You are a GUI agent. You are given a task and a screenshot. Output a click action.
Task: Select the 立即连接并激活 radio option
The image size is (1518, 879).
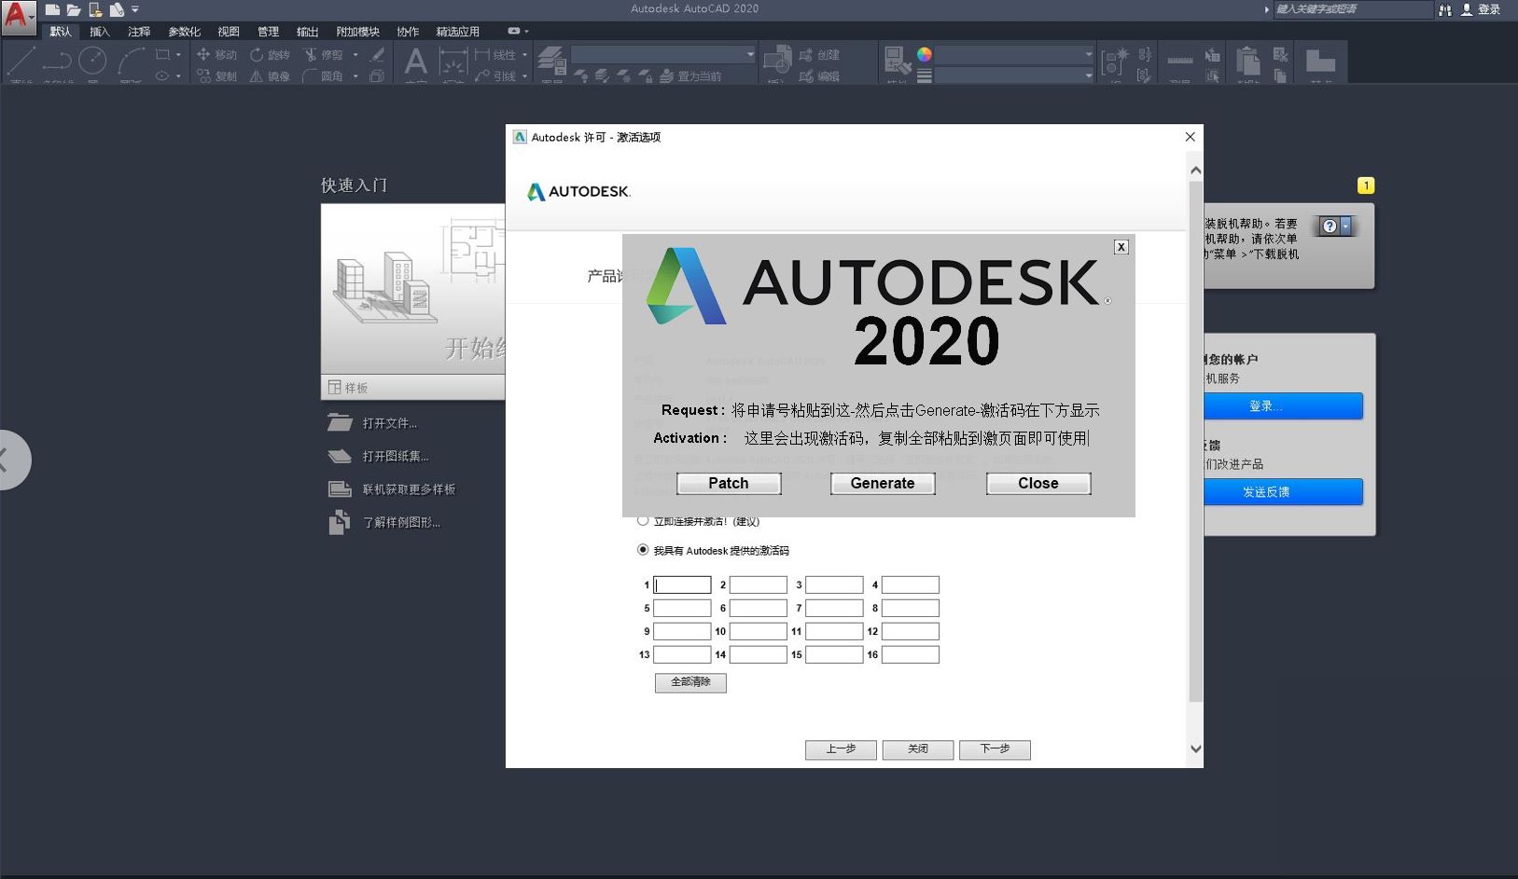tap(643, 520)
